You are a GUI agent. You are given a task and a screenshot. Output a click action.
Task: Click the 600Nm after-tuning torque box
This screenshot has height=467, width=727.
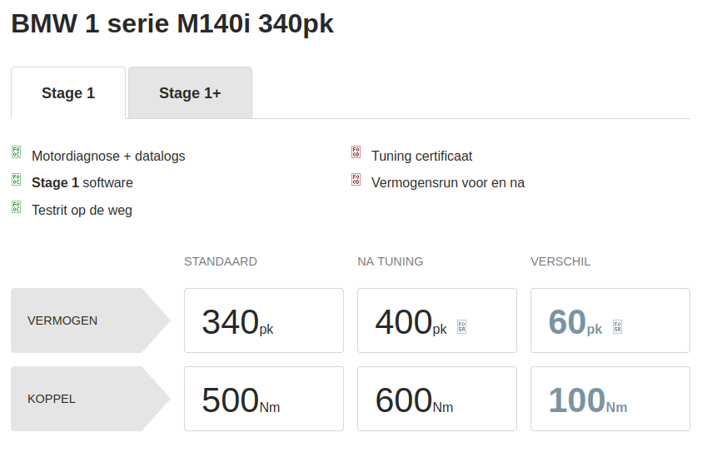pyautogui.click(x=436, y=399)
